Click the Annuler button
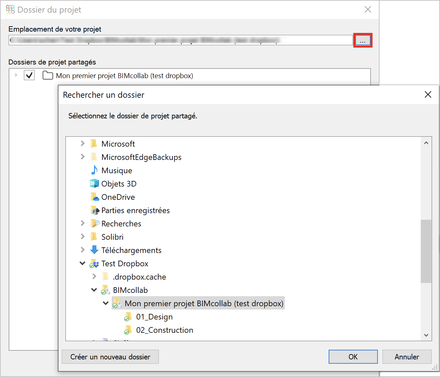440x377 pixels. 407,357
